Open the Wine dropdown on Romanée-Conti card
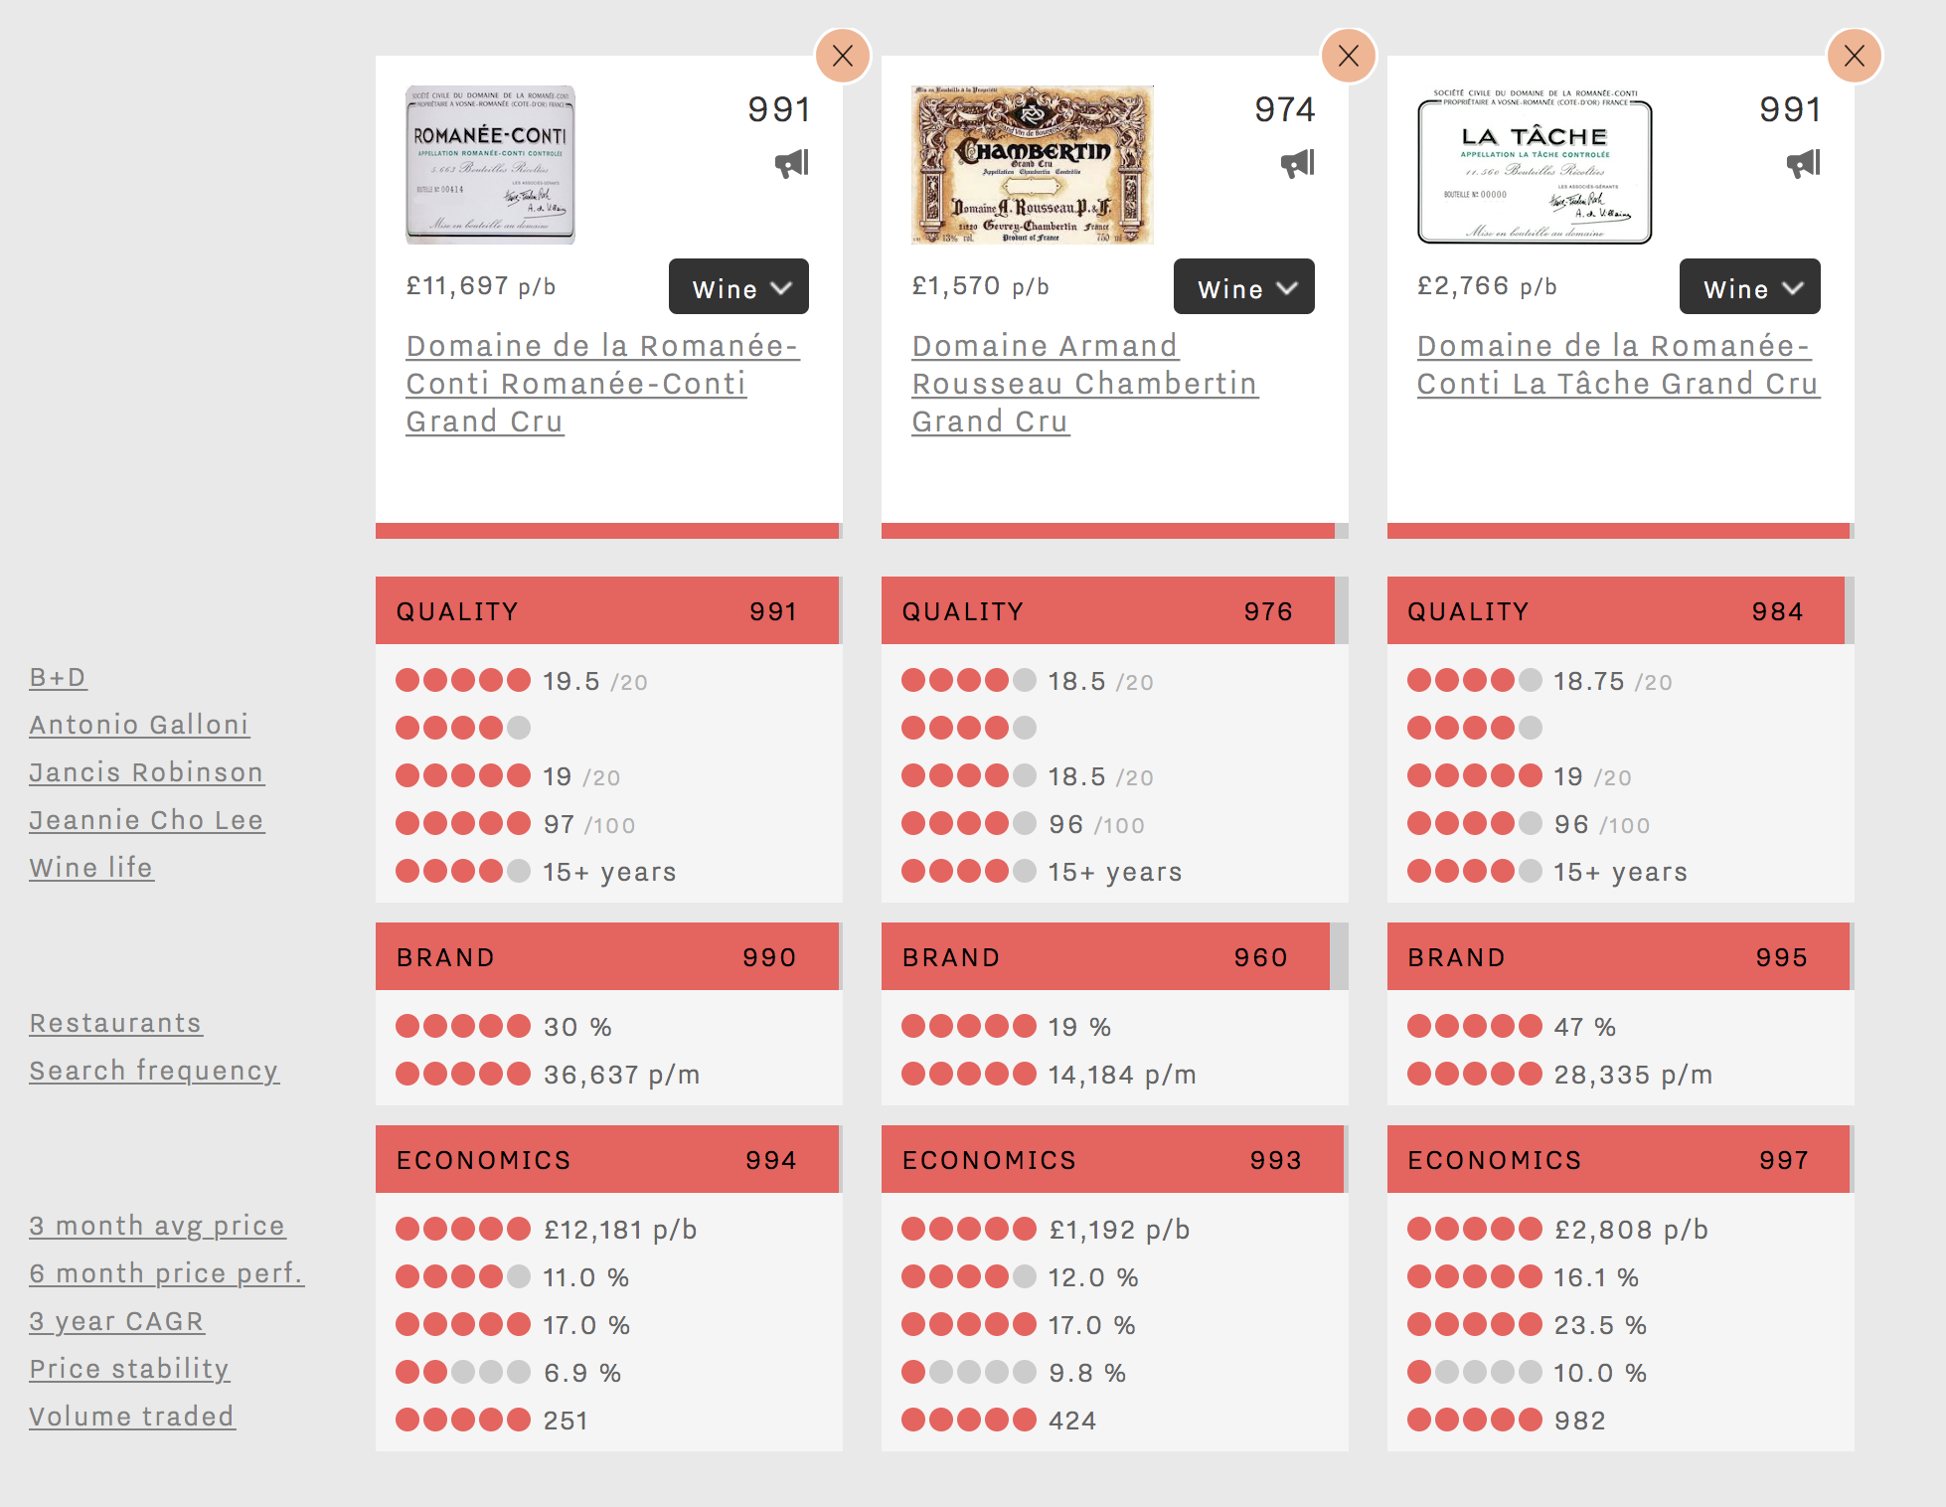The image size is (1946, 1507). [738, 287]
